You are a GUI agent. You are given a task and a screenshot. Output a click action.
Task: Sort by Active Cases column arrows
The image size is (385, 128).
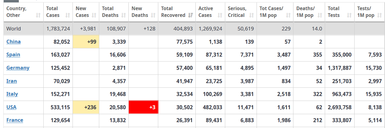(x=220, y=15)
